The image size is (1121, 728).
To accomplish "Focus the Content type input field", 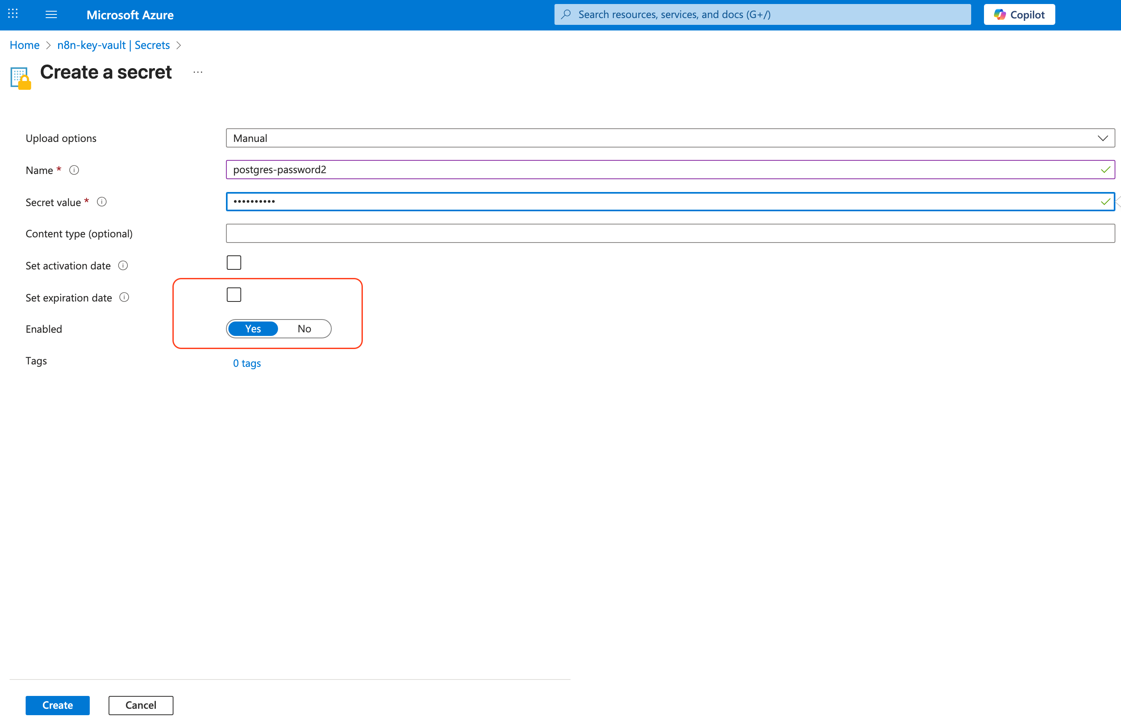I will [670, 234].
